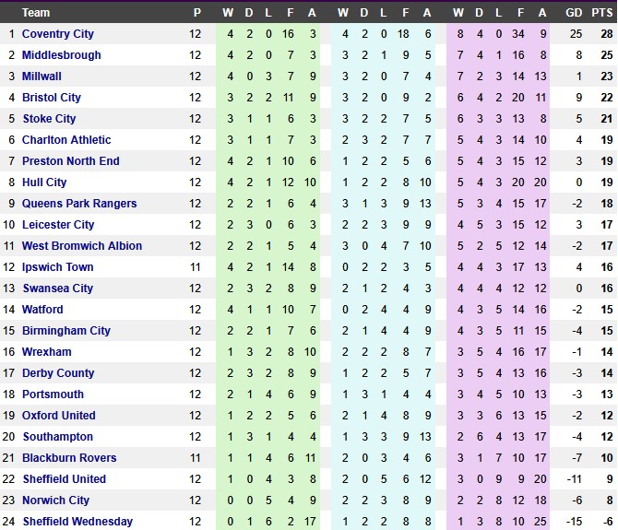Image resolution: width=618 pixels, height=530 pixels.
Task: Click the P played column header
Action: coord(196,13)
